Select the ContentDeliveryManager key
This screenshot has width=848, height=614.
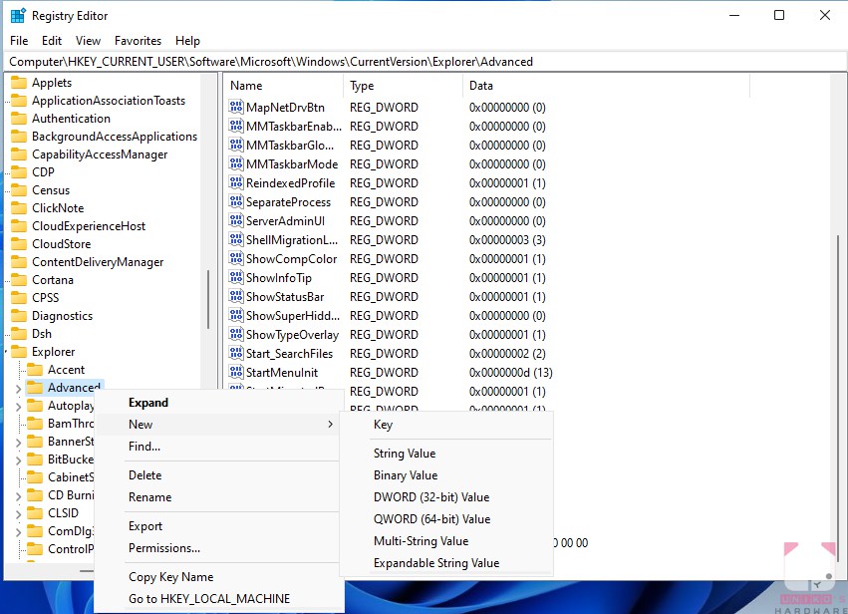98,262
